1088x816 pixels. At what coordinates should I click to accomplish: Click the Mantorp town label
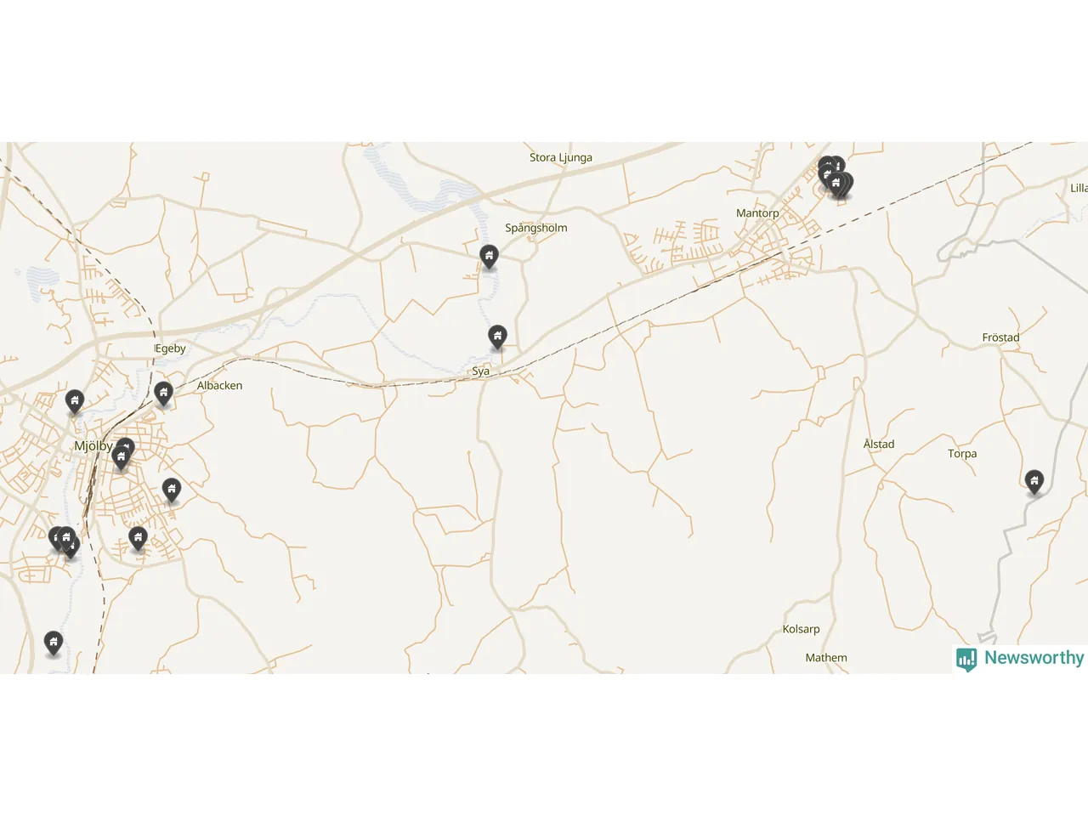pyautogui.click(x=757, y=213)
